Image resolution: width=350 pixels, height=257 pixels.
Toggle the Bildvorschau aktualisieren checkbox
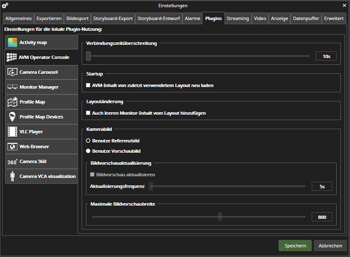click(92, 174)
